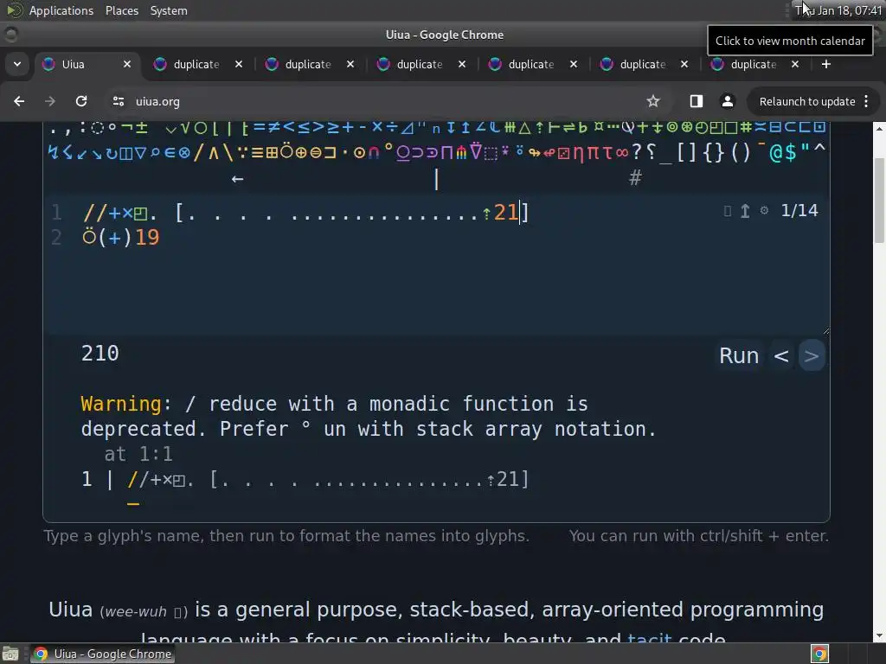The width and height of the screenshot is (886, 664).
Task: Click the show desktop icon in taskbar
Action: [x=10, y=654]
